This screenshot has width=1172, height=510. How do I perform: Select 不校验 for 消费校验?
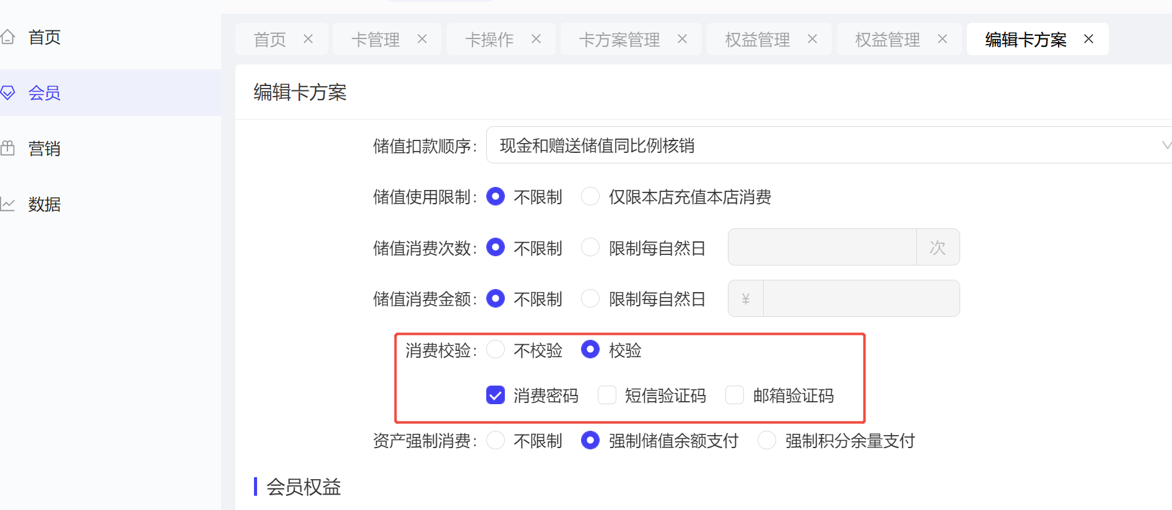(x=496, y=350)
